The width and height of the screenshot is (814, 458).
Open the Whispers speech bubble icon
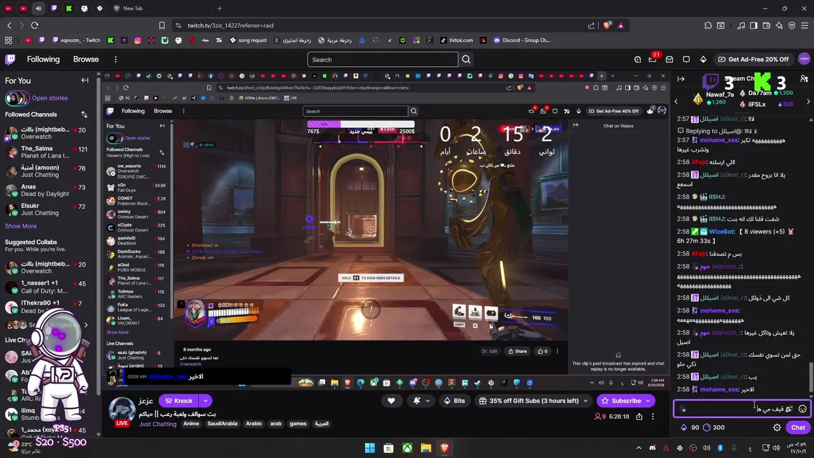686,59
